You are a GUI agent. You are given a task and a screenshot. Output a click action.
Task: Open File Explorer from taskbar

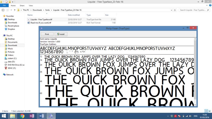coord(12,116)
